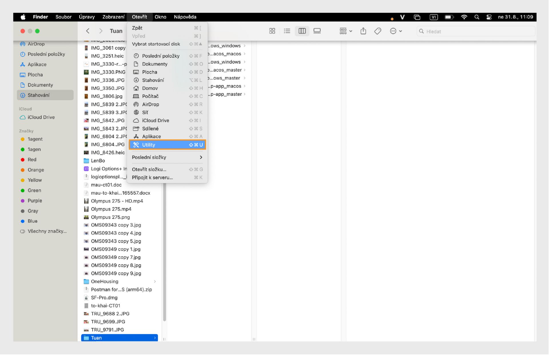Open Spotlight search in menu bar
The height and width of the screenshot is (355, 549).
pos(477,17)
